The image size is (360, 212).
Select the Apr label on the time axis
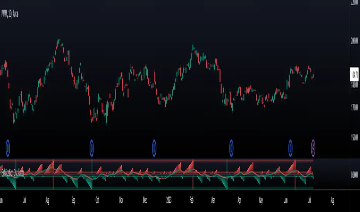click(239, 200)
